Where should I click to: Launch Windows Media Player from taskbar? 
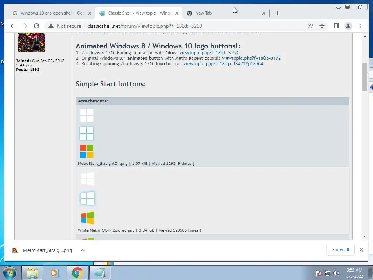[55, 273]
